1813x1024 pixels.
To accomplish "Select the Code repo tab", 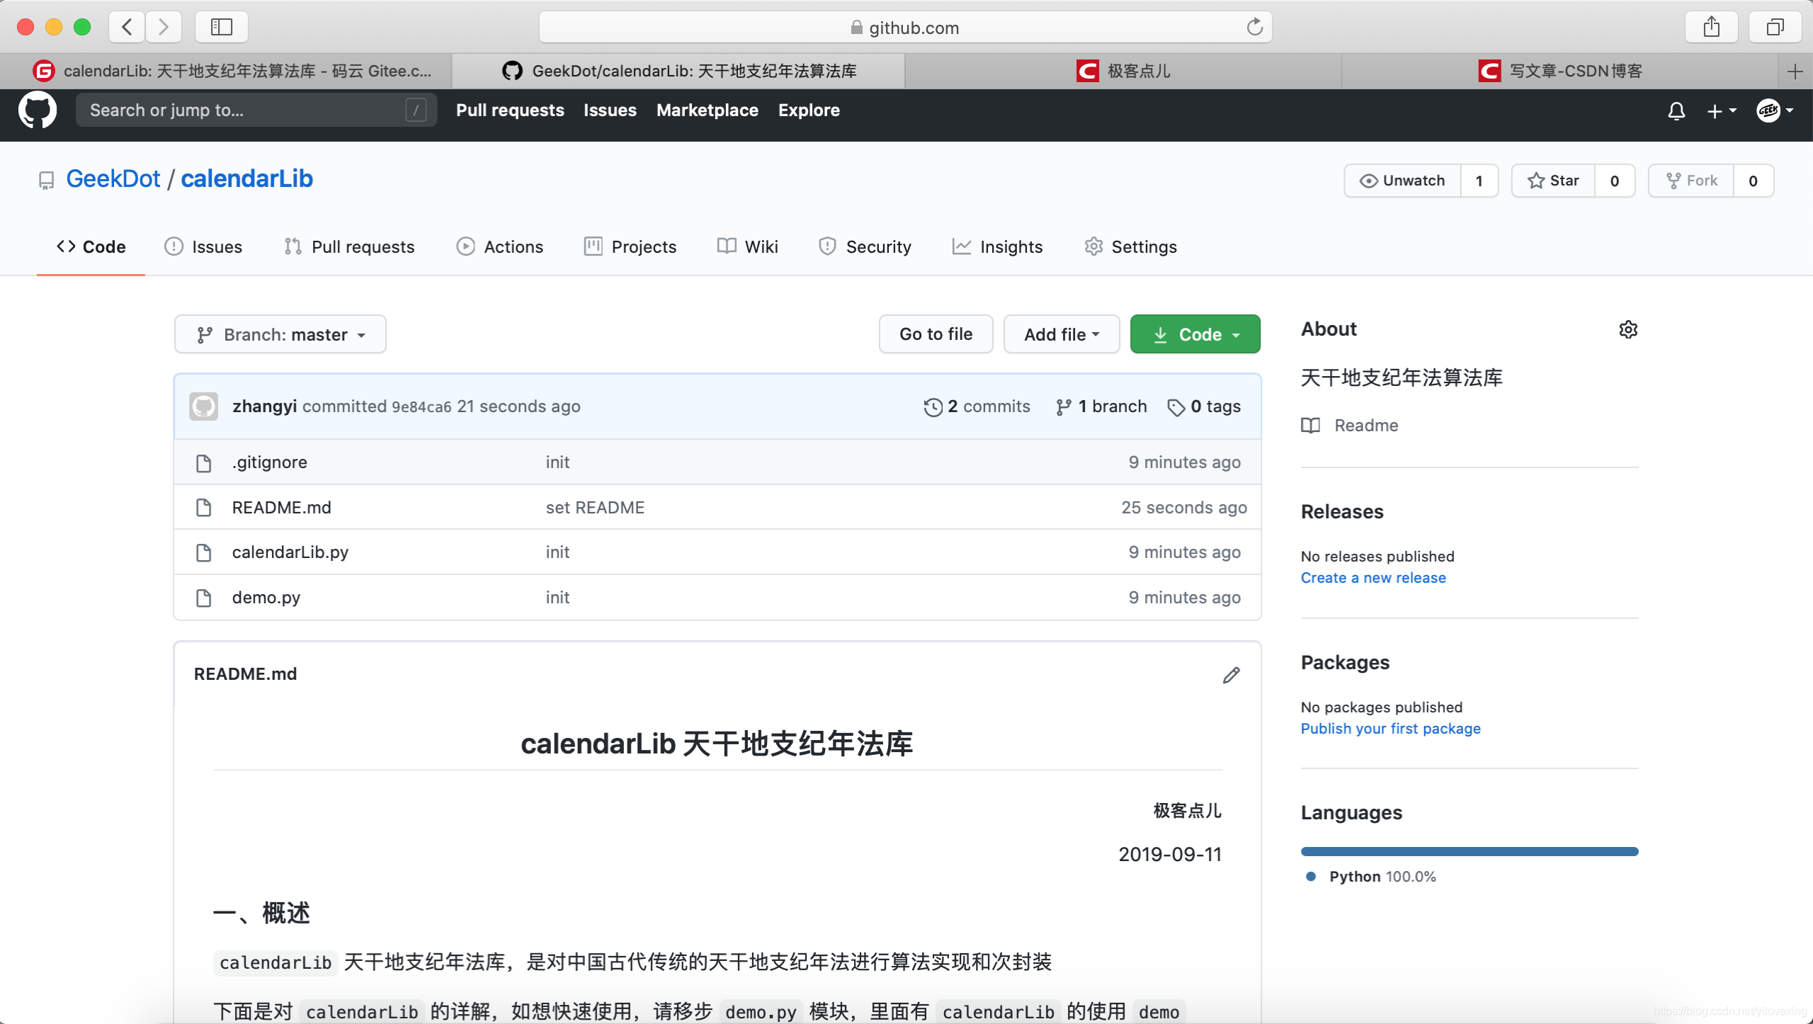I will [x=91, y=246].
